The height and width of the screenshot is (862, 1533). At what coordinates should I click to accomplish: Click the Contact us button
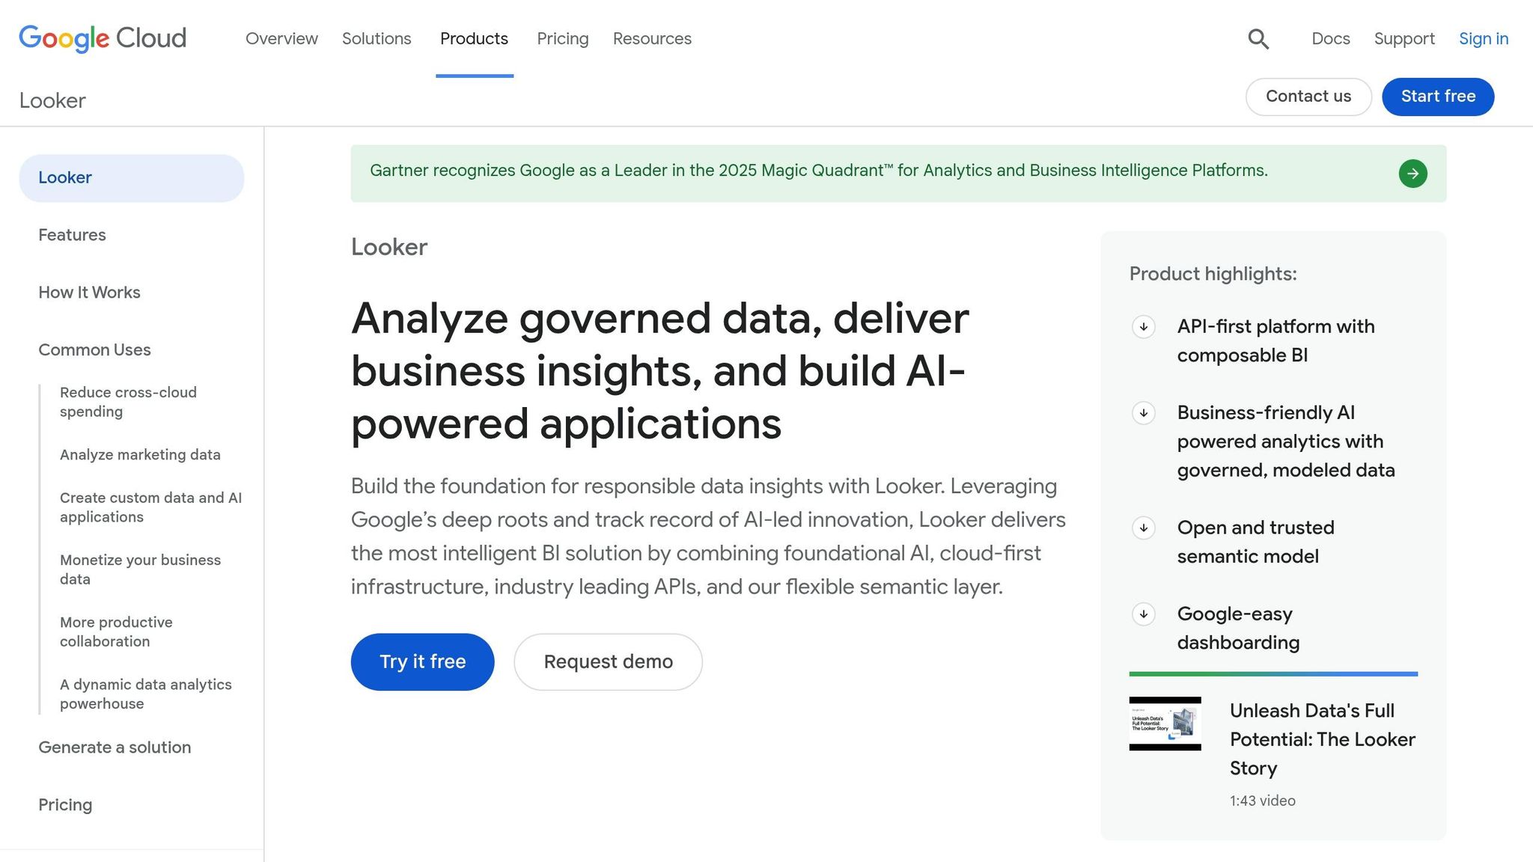pyautogui.click(x=1308, y=97)
